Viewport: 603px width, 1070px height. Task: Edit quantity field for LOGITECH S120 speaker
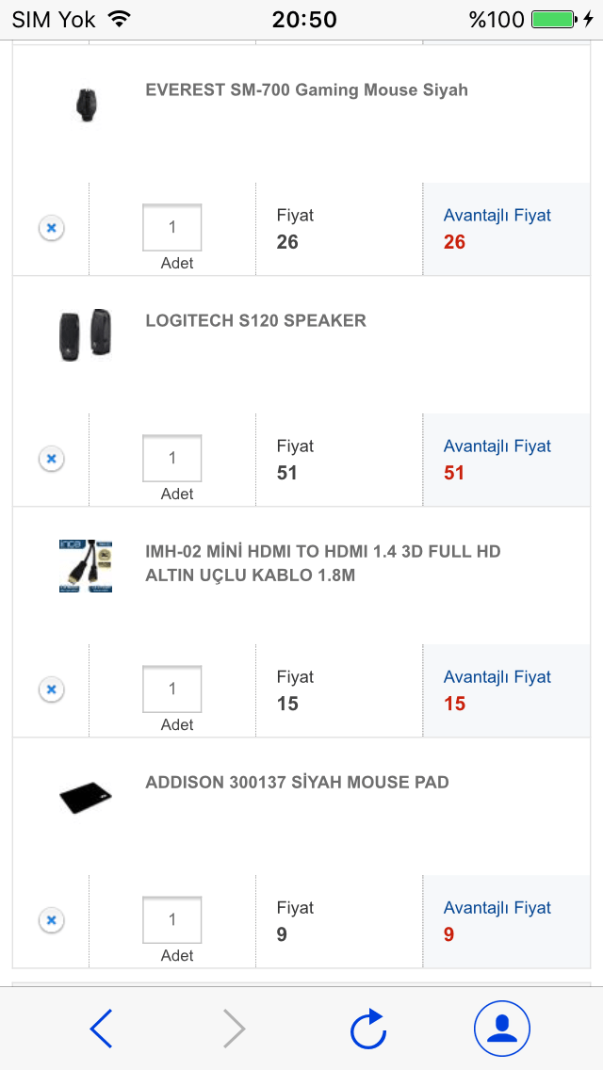tap(172, 459)
